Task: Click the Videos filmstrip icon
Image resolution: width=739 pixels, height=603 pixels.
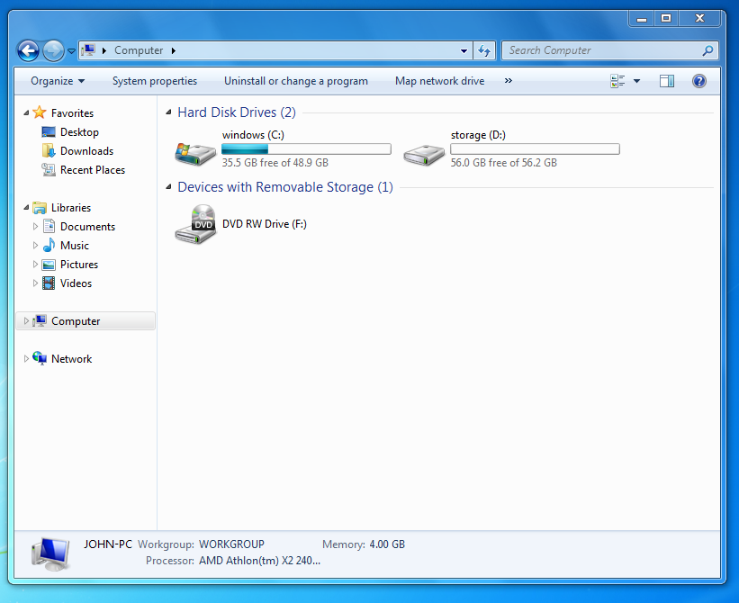Action: click(49, 283)
